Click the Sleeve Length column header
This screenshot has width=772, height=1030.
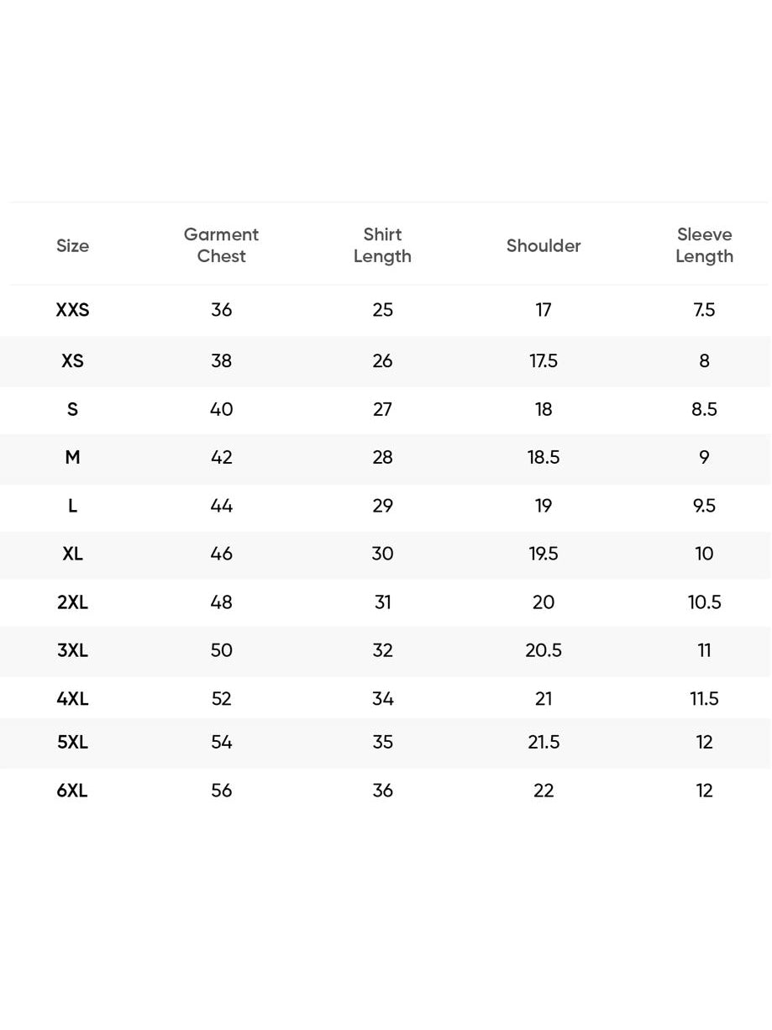[x=704, y=245]
